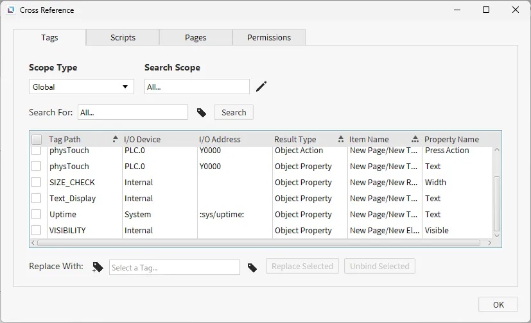Click the OK button

[498, 304]
